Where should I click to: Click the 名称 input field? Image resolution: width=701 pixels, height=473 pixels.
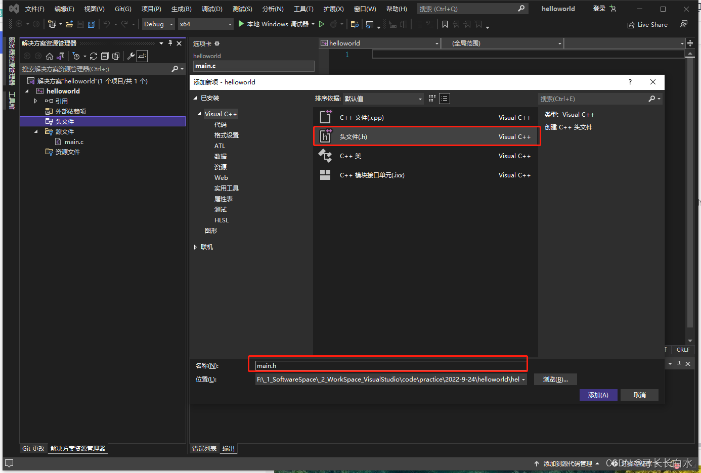click(x=390, y=365)
